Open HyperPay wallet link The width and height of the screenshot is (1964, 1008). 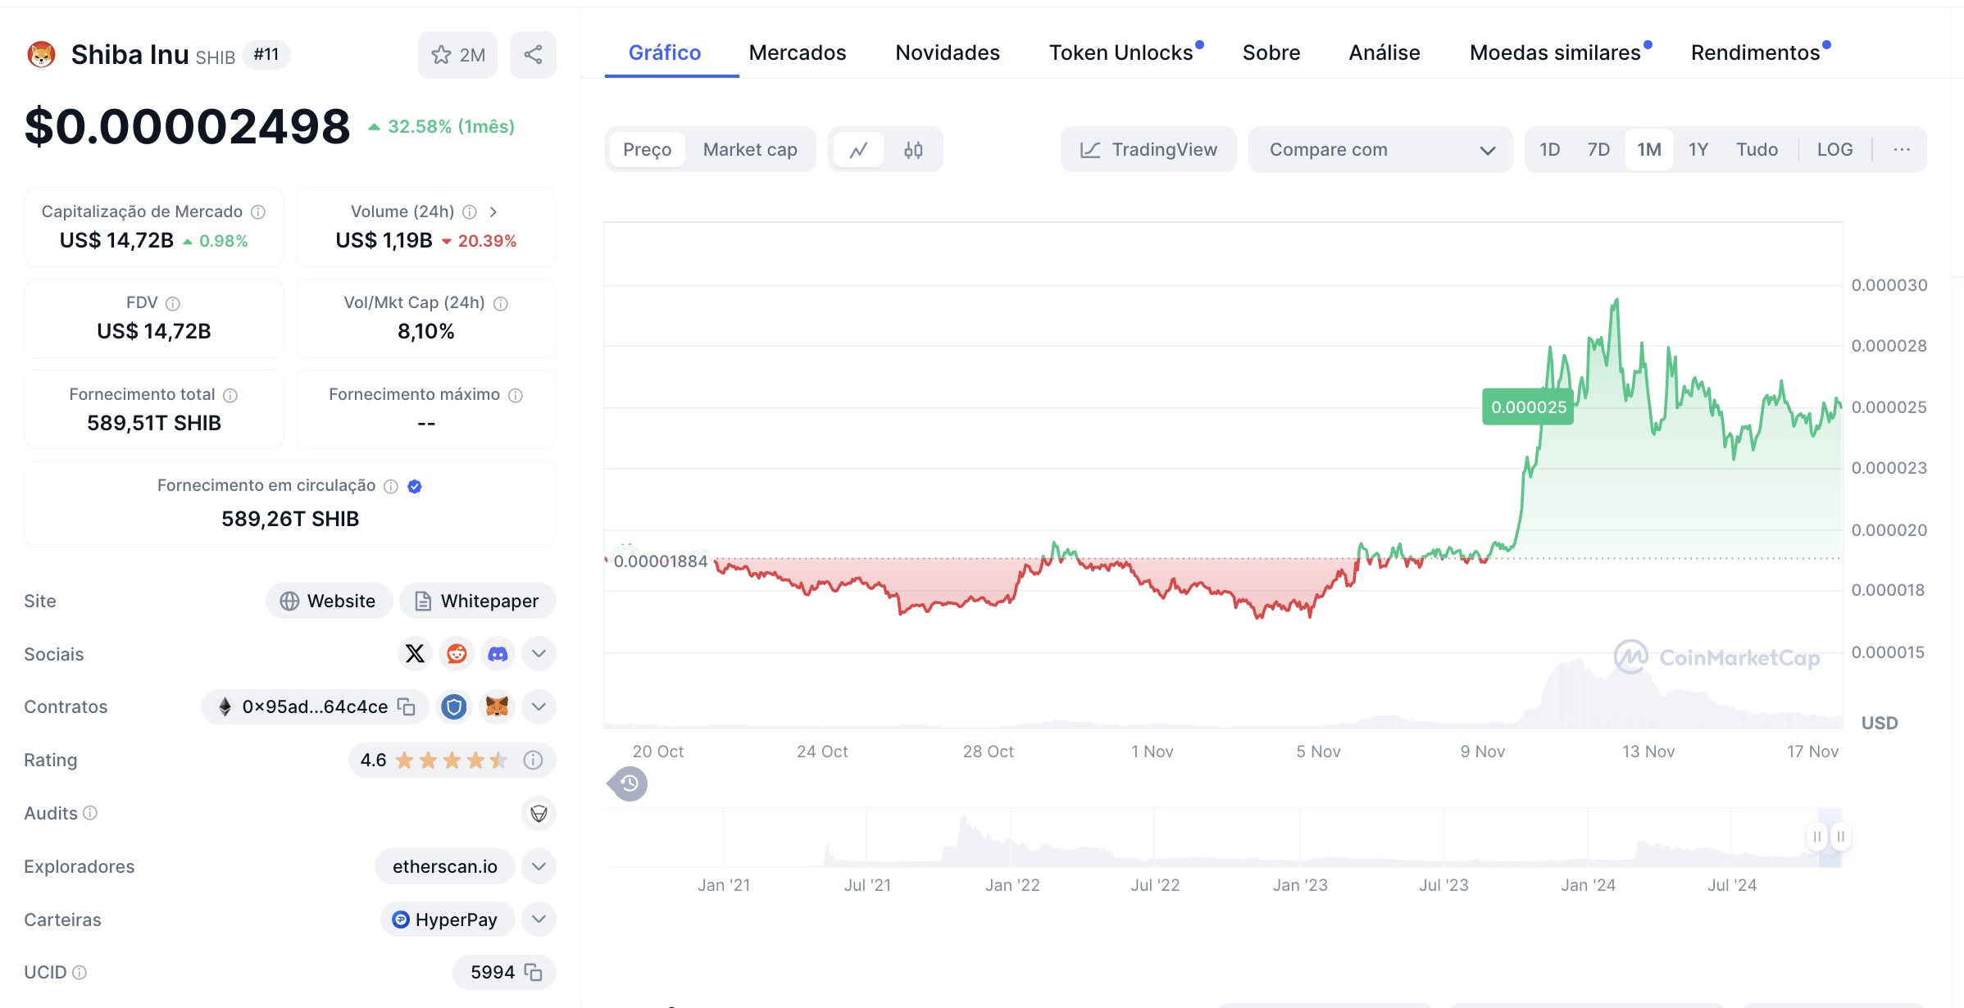coord(448,919)
